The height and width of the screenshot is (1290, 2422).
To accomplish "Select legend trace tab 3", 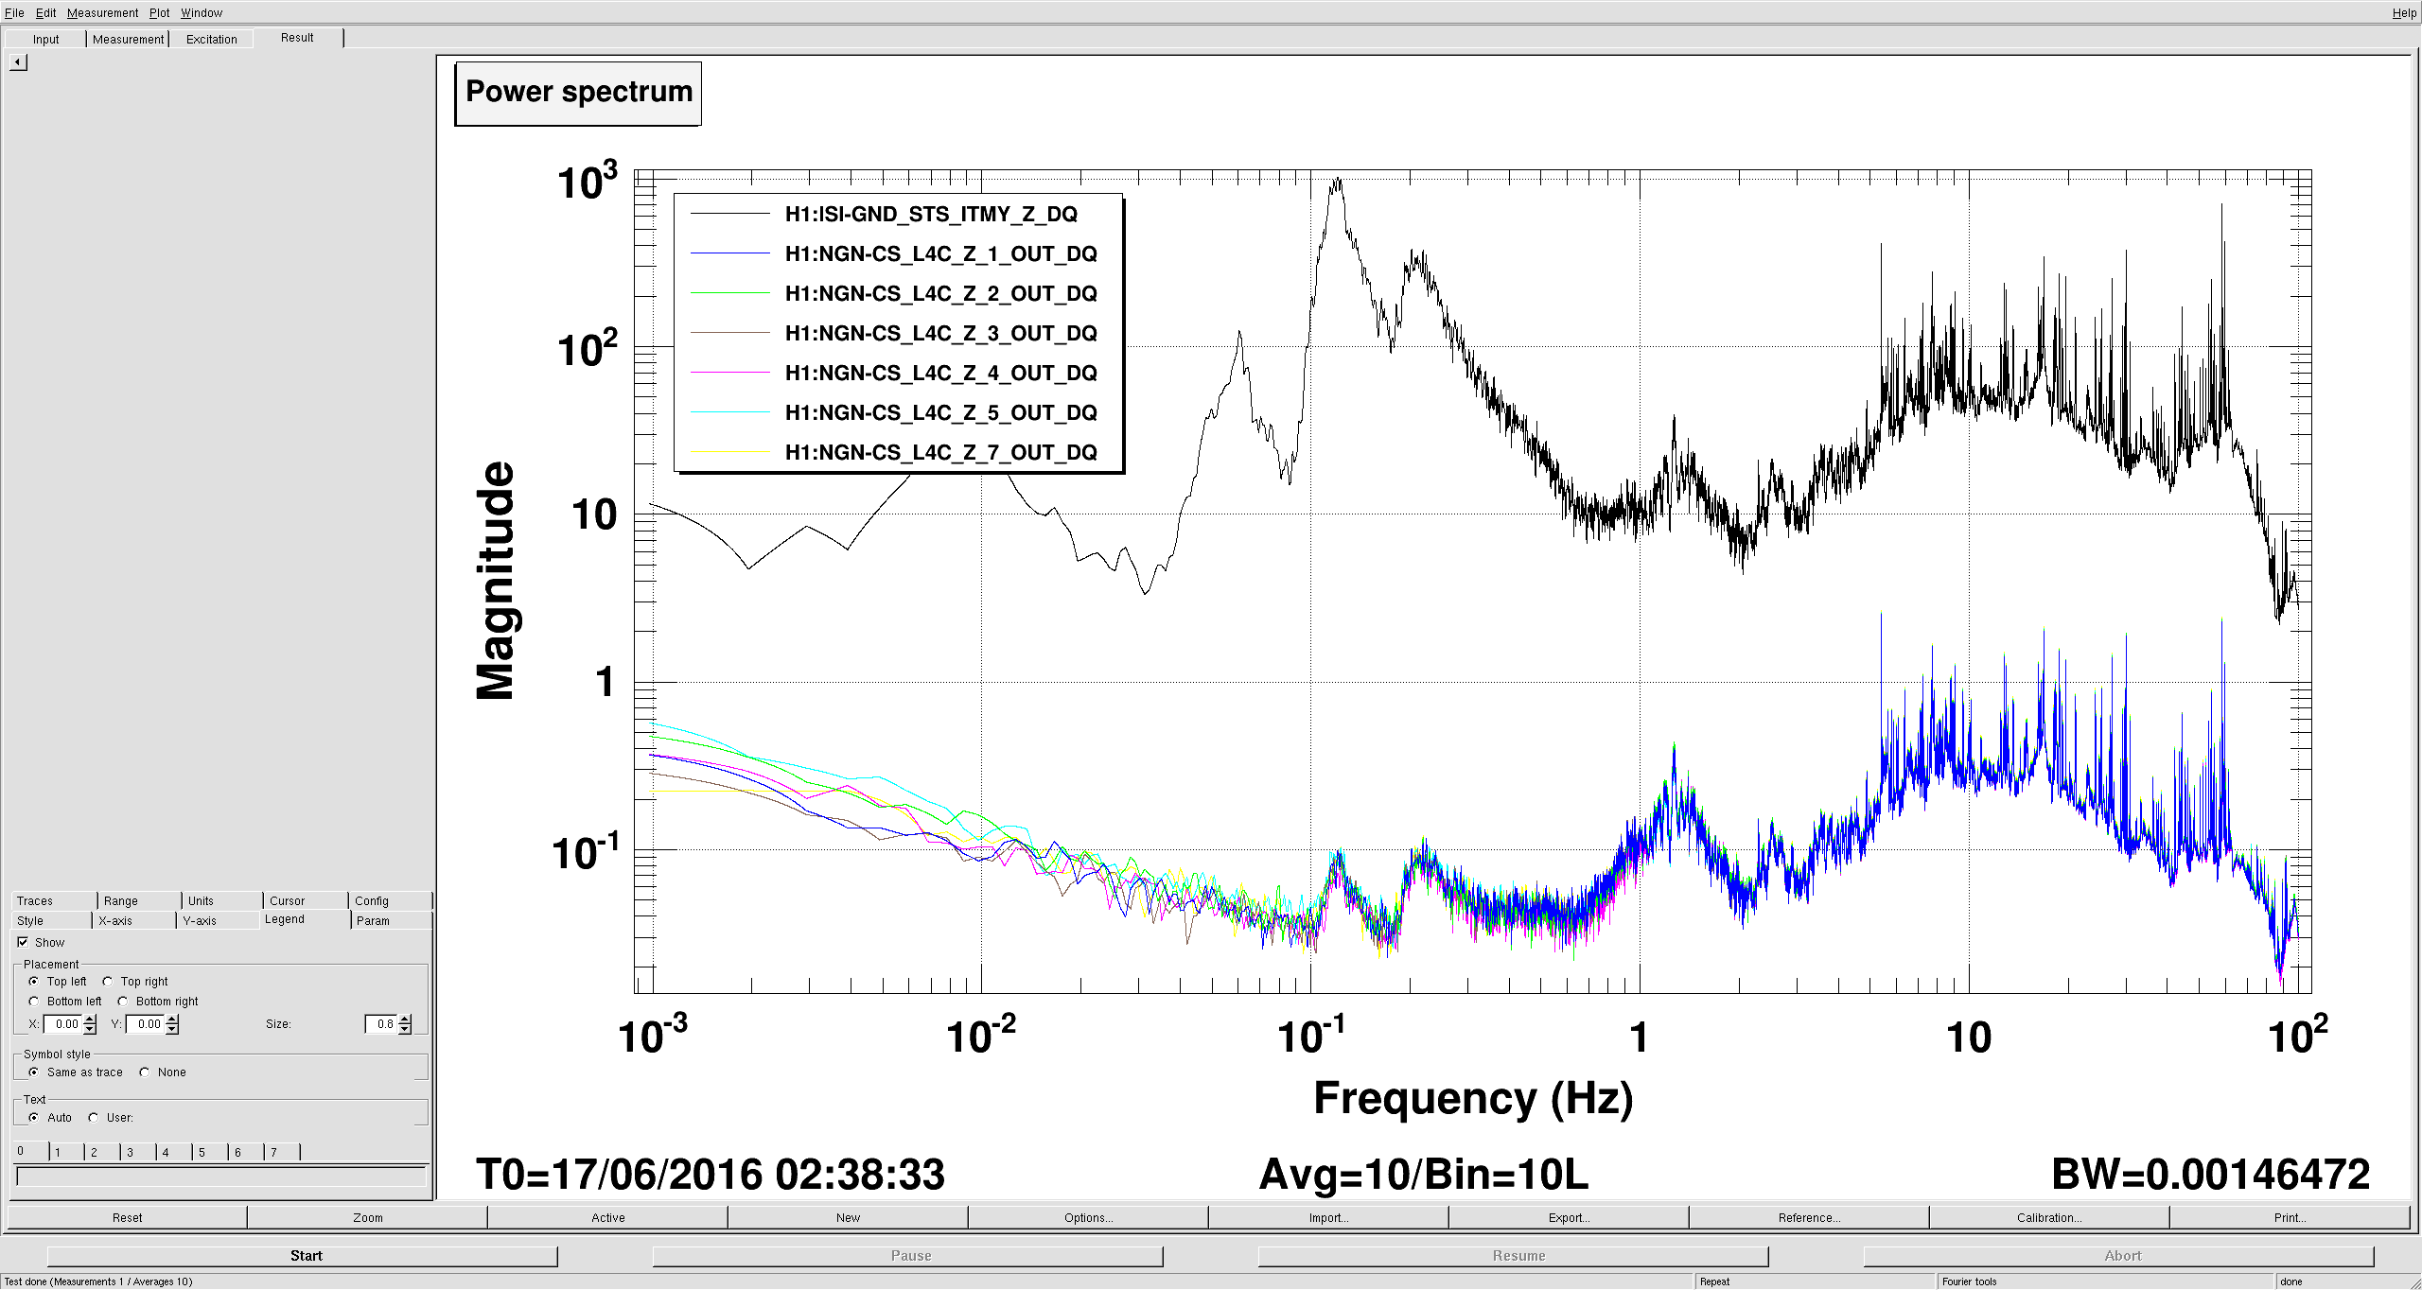I will click(x=138, y=1152).
